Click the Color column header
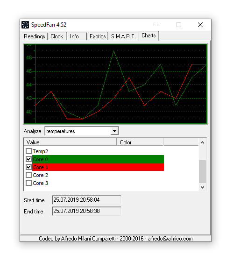Image resolution: width=233 pixels, height=269 pixels. (140, 142)
